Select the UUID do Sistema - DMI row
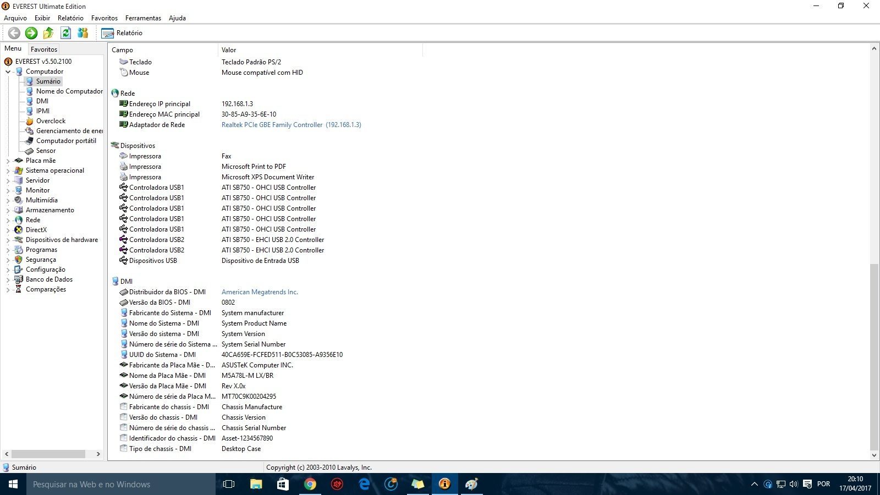This screenshot has height=495, width=880. [231, 355]
